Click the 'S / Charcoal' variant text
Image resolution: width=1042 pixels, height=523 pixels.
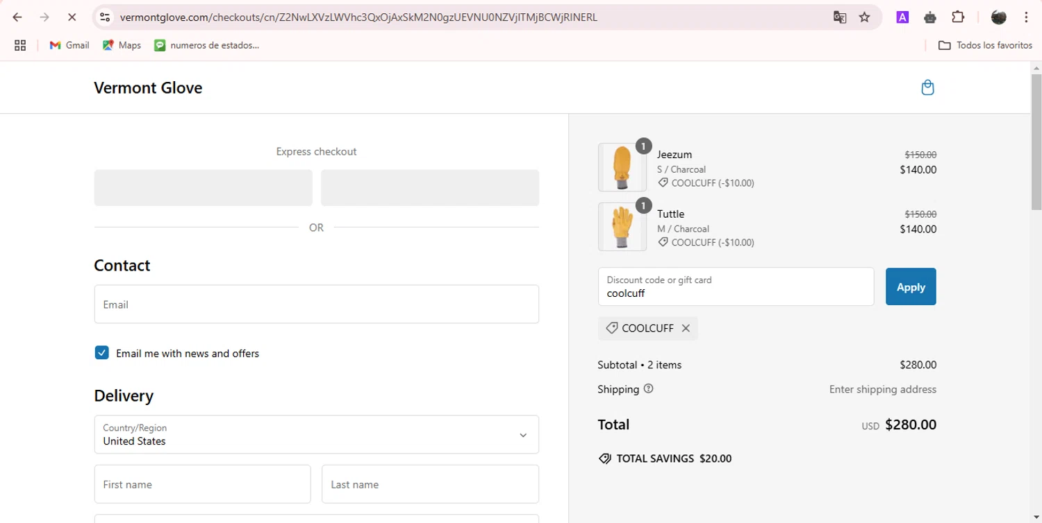coord(681,169)
